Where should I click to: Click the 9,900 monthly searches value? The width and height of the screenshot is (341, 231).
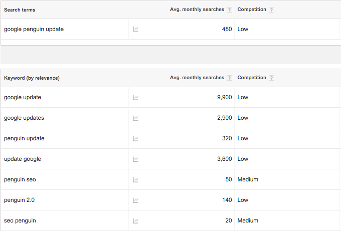point(225,97)
